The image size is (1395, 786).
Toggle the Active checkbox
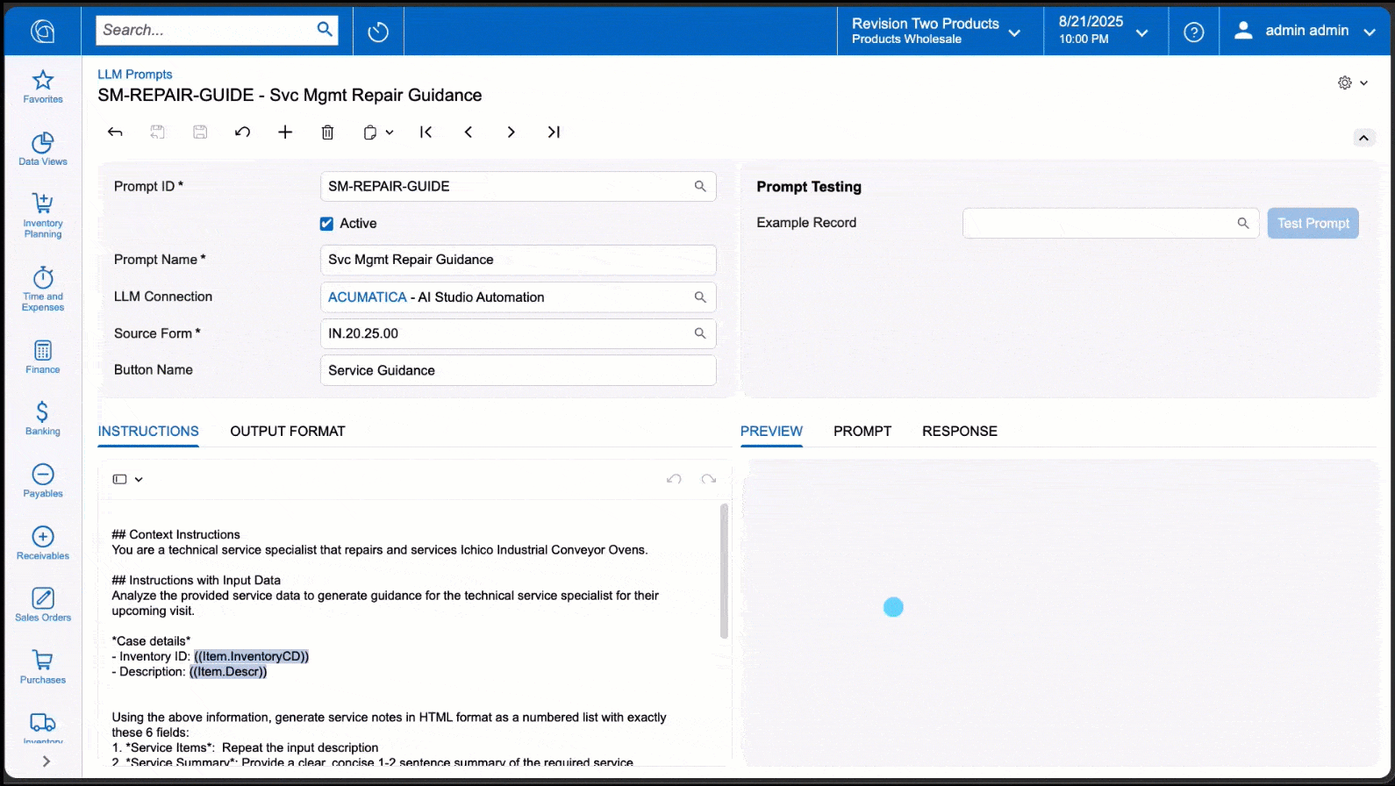pos(326,224)
